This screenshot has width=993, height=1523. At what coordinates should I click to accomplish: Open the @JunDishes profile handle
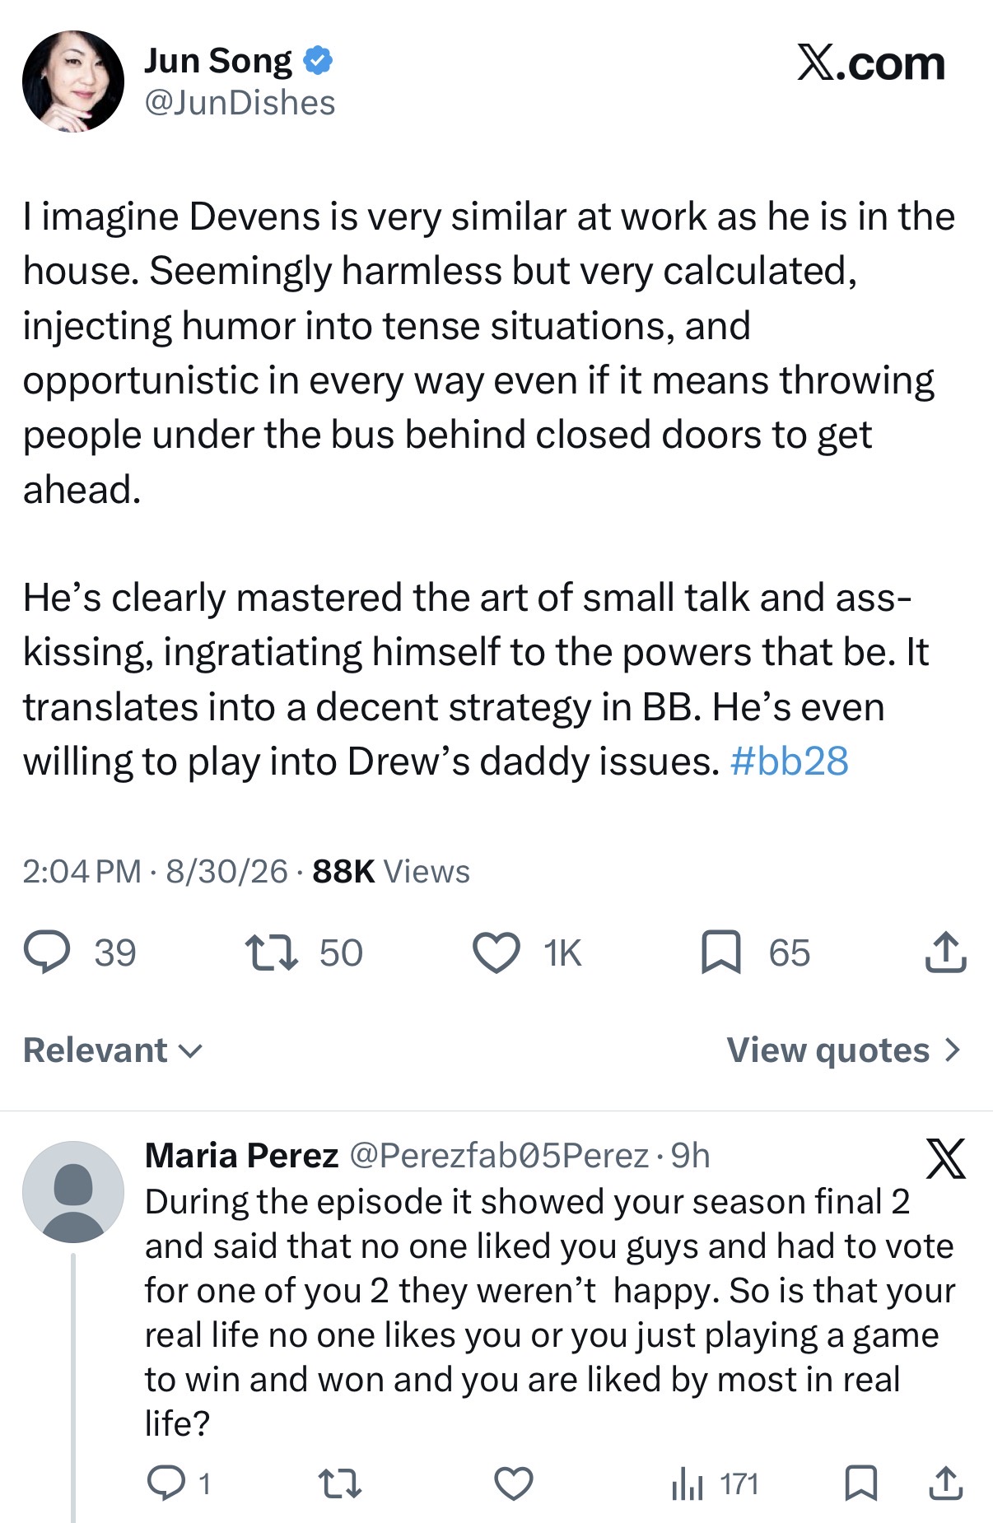240,103
